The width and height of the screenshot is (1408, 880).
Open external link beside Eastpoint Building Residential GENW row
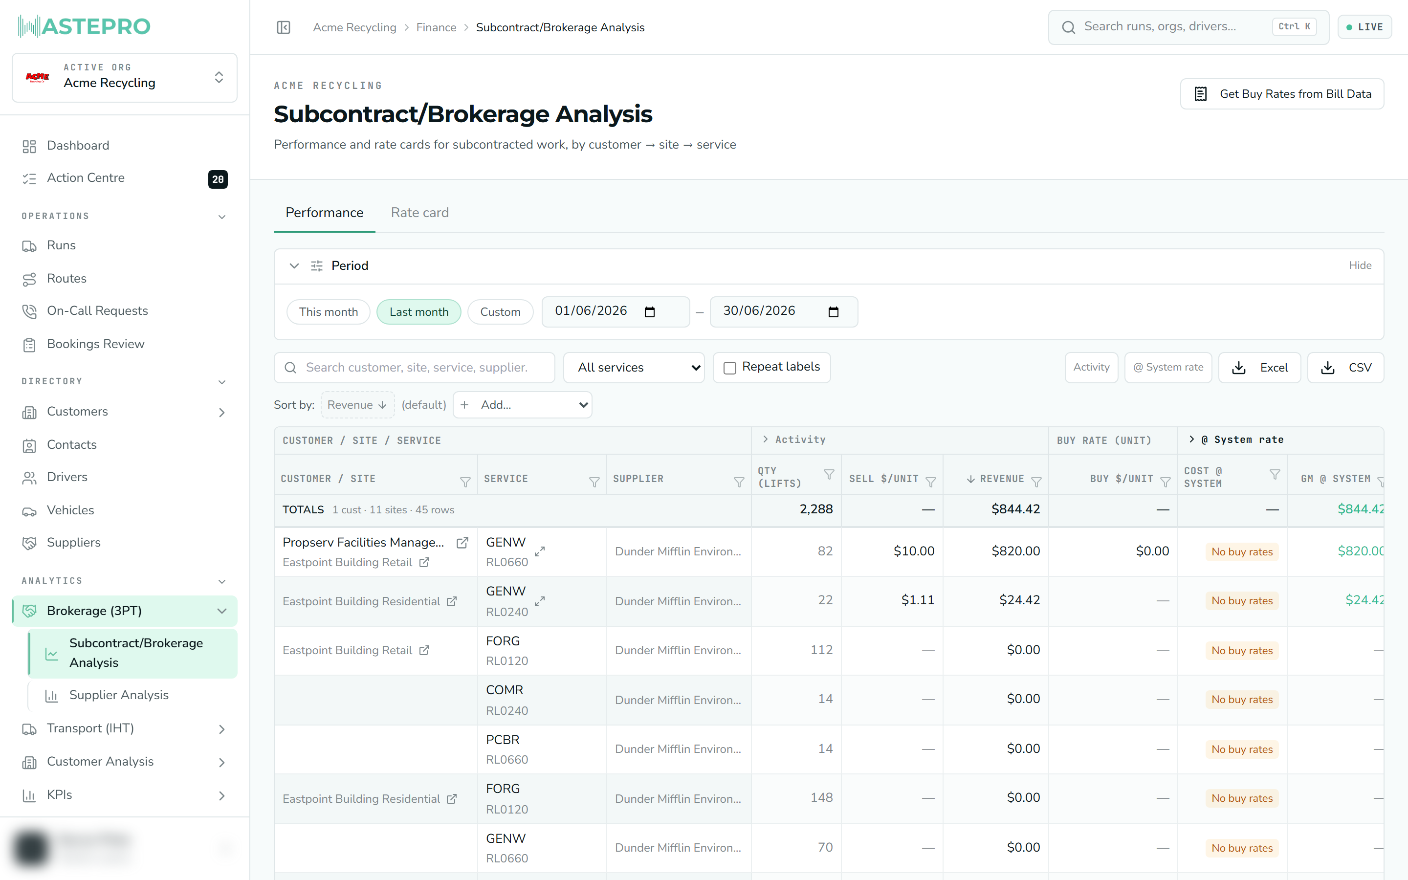[x=452, y=601]
